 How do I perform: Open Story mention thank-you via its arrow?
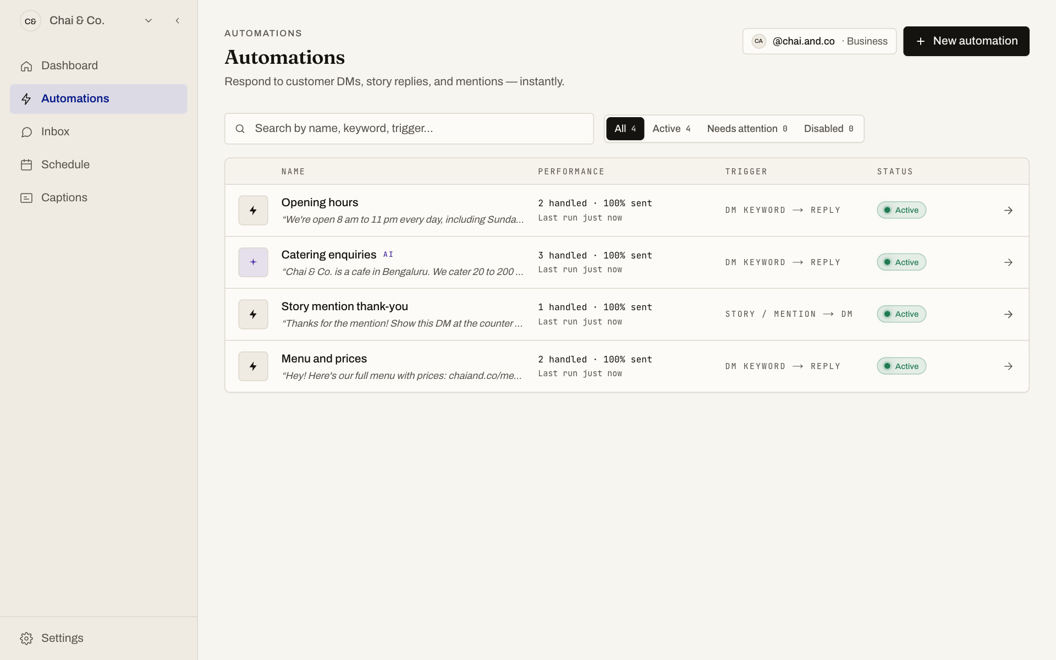[1008, 315]
